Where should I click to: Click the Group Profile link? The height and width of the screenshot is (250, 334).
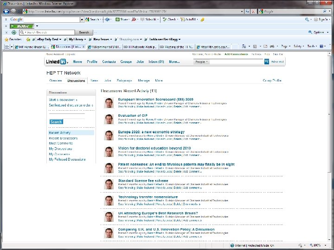pos(272,81)
